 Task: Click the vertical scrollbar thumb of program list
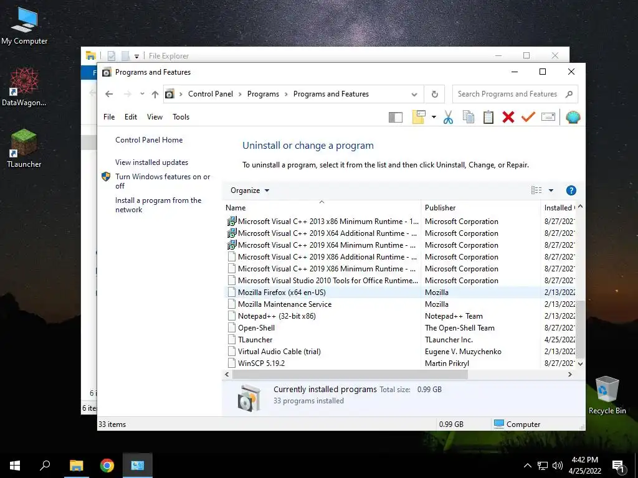point(581,330)
